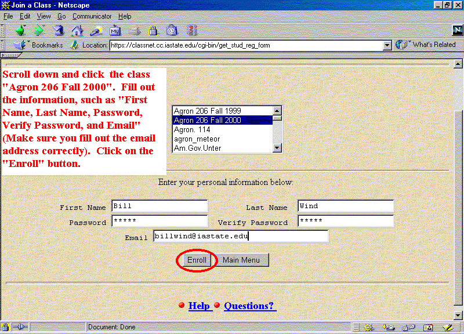The width and height of the screenshot is (464, 334).
Task: Follow the Questions? link
Action: [249, 306]
